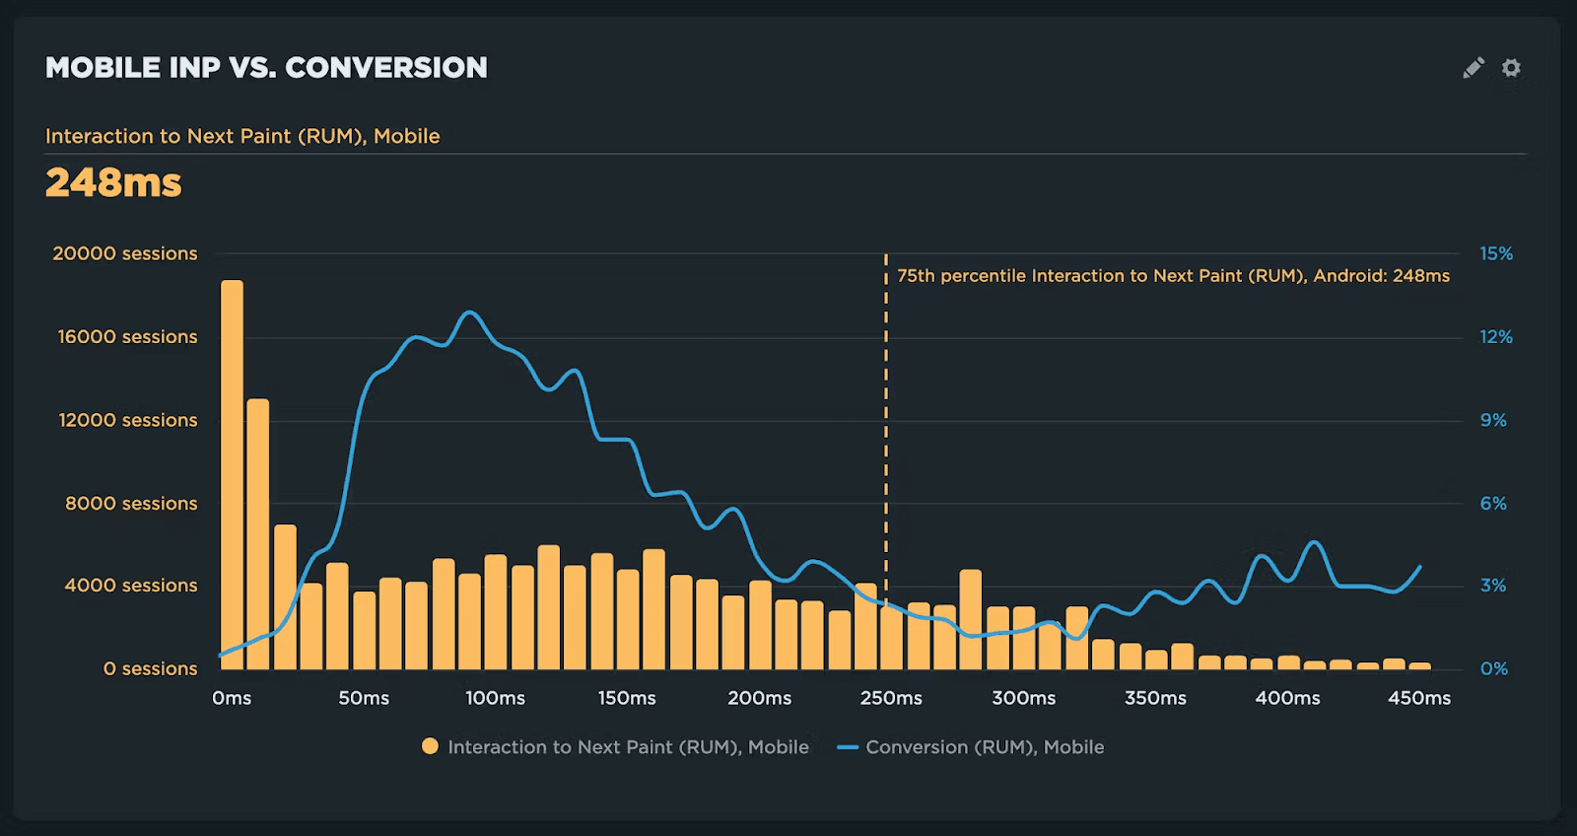Select the 20000 sessions axis label
The image size is (1577, 836).
[x=125, y=253]
